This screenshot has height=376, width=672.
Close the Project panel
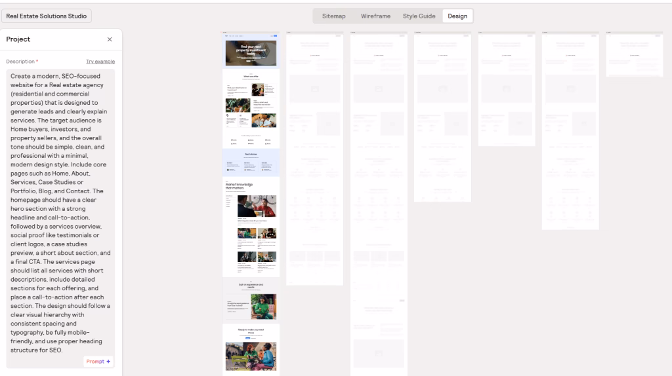(x=110, y=39)
